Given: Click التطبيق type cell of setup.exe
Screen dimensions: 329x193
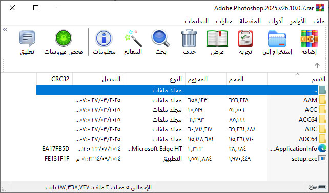Looking at the screenshot, I should 172,159.
